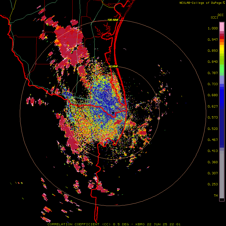Click the NEXLAB-College of DuPage text
The width and height of the screenshot is (226, 226).
click(x=200, y=3)
